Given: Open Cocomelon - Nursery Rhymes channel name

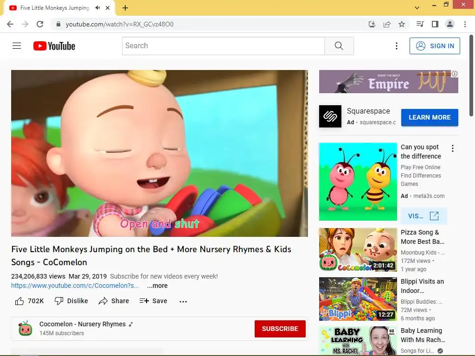Looking at the screenshot, I should pos(83,324).
